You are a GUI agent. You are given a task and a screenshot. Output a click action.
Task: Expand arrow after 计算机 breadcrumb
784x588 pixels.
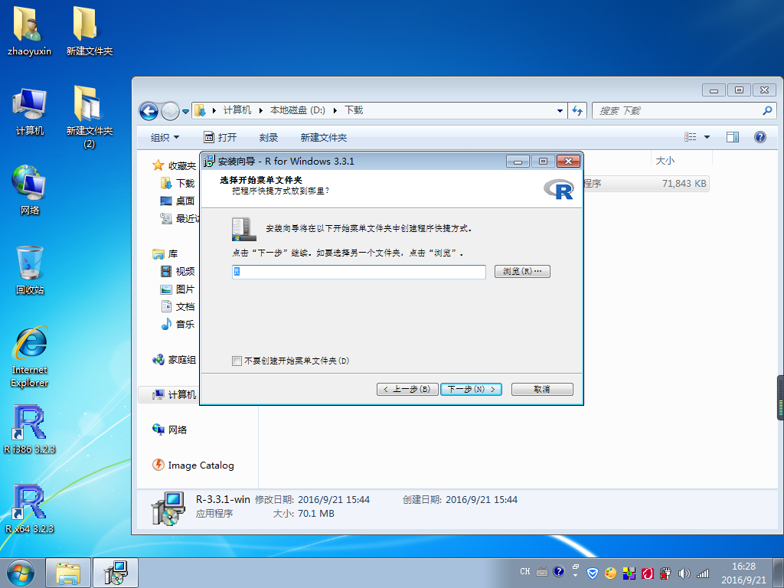coord(260,111)
